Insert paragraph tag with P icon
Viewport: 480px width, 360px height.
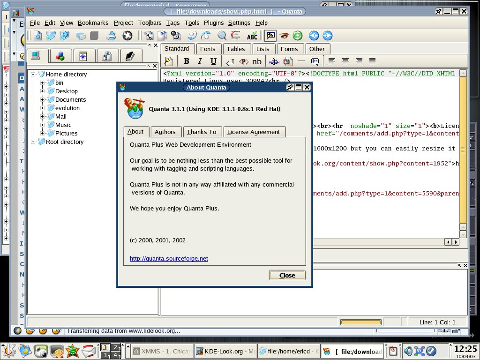click(x=243, y=61)
